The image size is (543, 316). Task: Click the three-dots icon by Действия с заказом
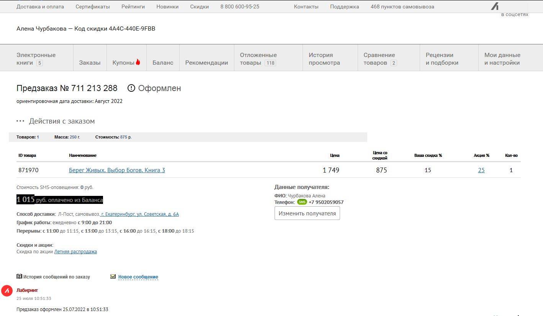tap(20, 121)
